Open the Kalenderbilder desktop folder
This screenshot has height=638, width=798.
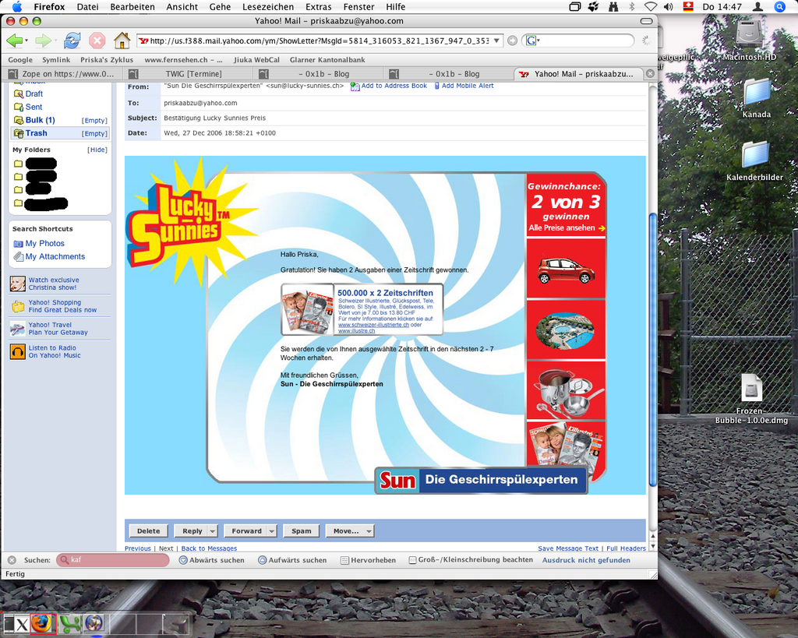click(754, 161)
